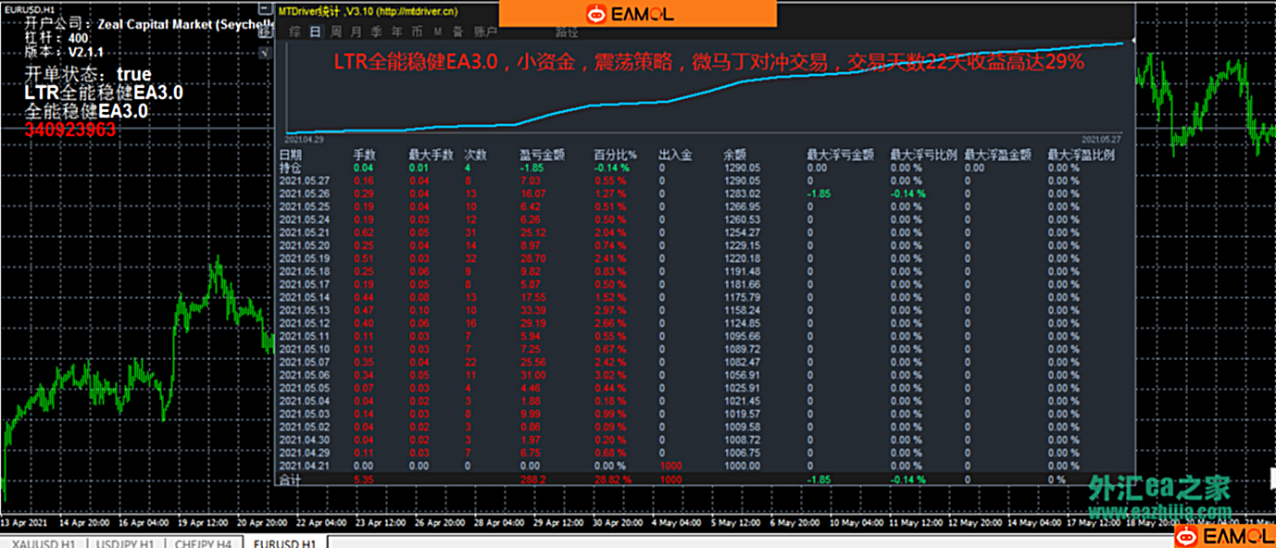Select the 2021.05.26 row in statistics table
Viewport: 1276px width, 548px height.
click(305, 193)
